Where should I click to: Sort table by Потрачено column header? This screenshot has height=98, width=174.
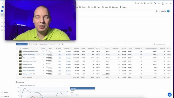pyautogui.click(x=76, y=48)
